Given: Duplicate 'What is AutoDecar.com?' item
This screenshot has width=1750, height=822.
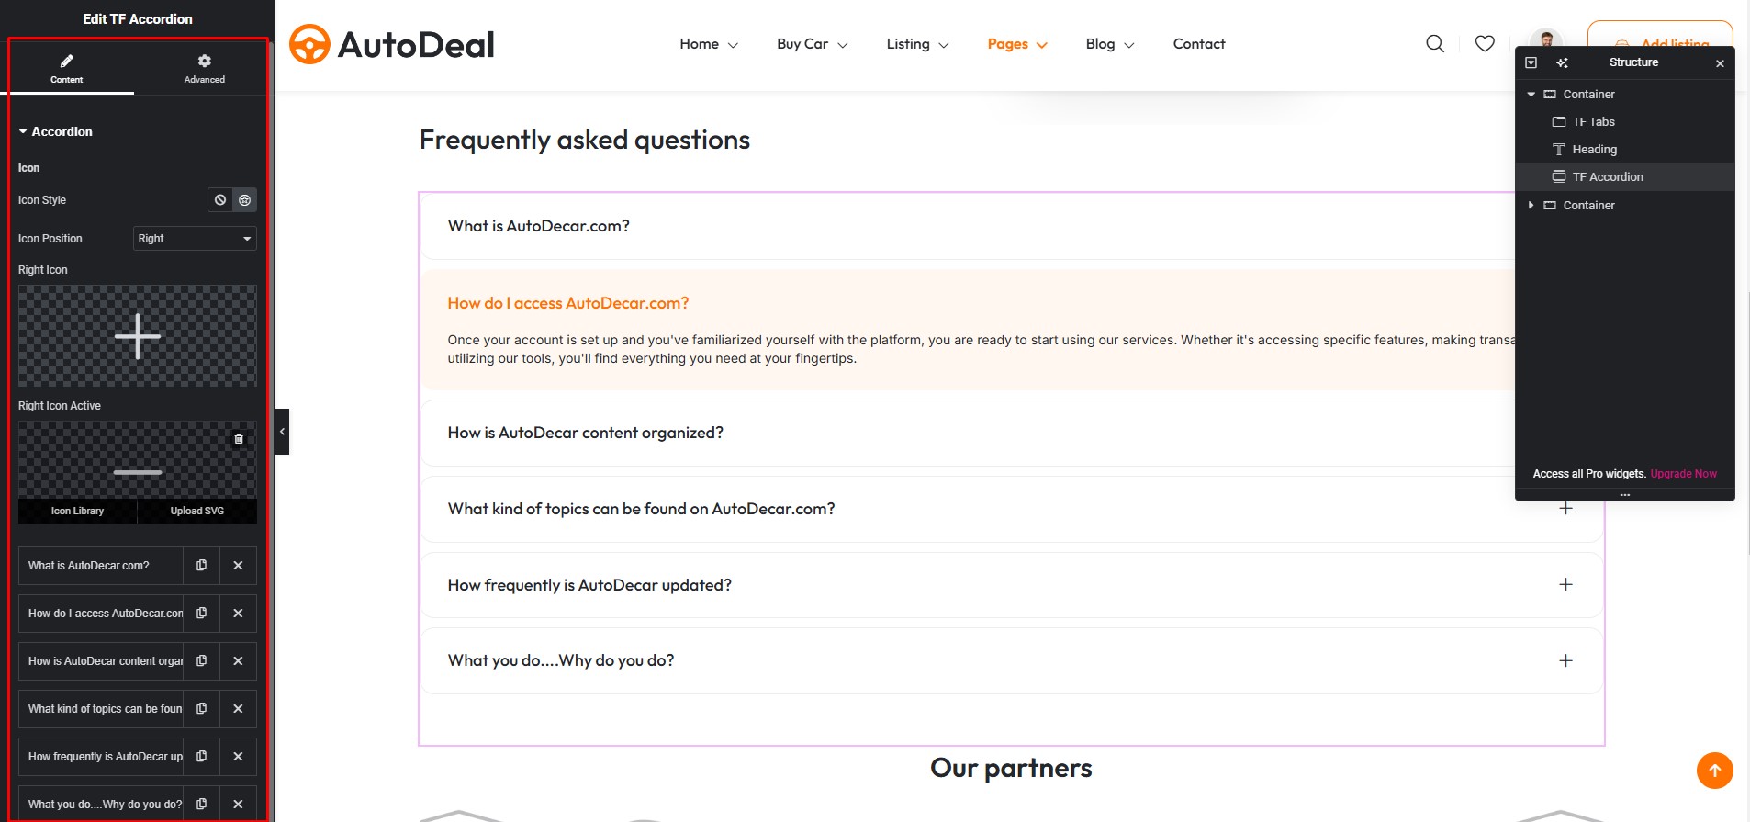Looking at the screenshot, I should click(x=201, y=566).
